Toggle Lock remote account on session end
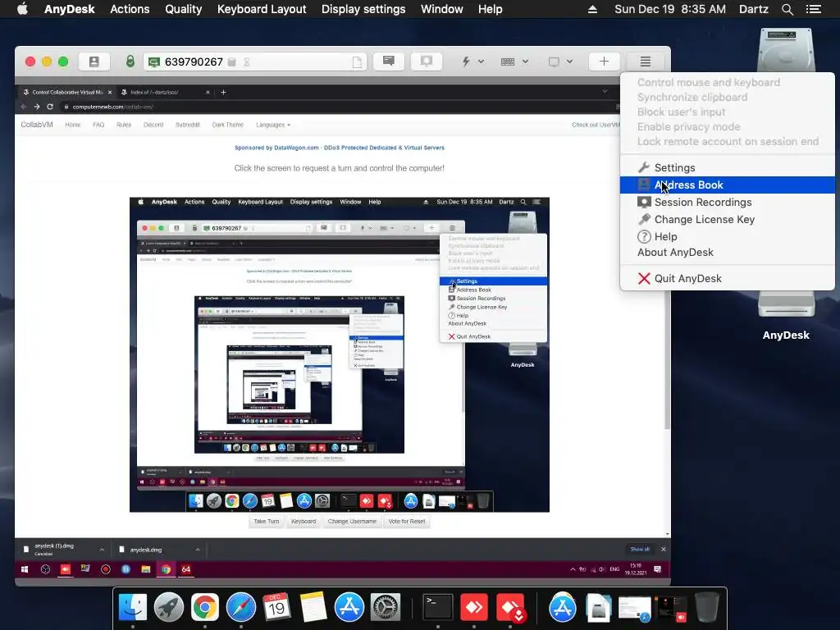 [728, 141]
